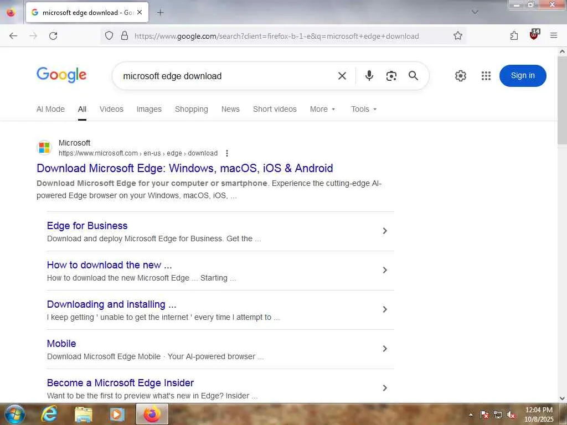Open the Download Microsoft Edge result link
The image size is (567, 425).
184,168
